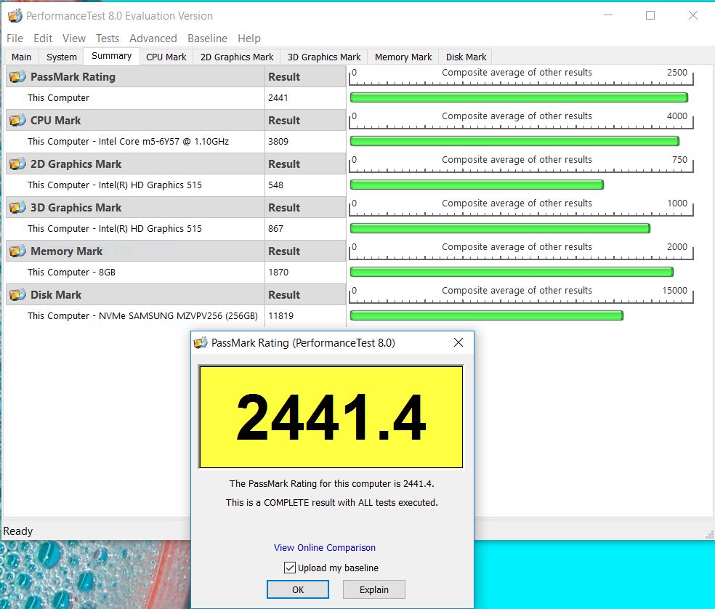Image resolution: width=715 pixels, height=609 pixels.
Task: Select the System tab
Action: [x=62, y=57]
